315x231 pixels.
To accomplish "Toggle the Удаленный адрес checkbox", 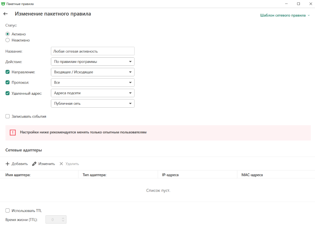I will (x=8, y=93).
